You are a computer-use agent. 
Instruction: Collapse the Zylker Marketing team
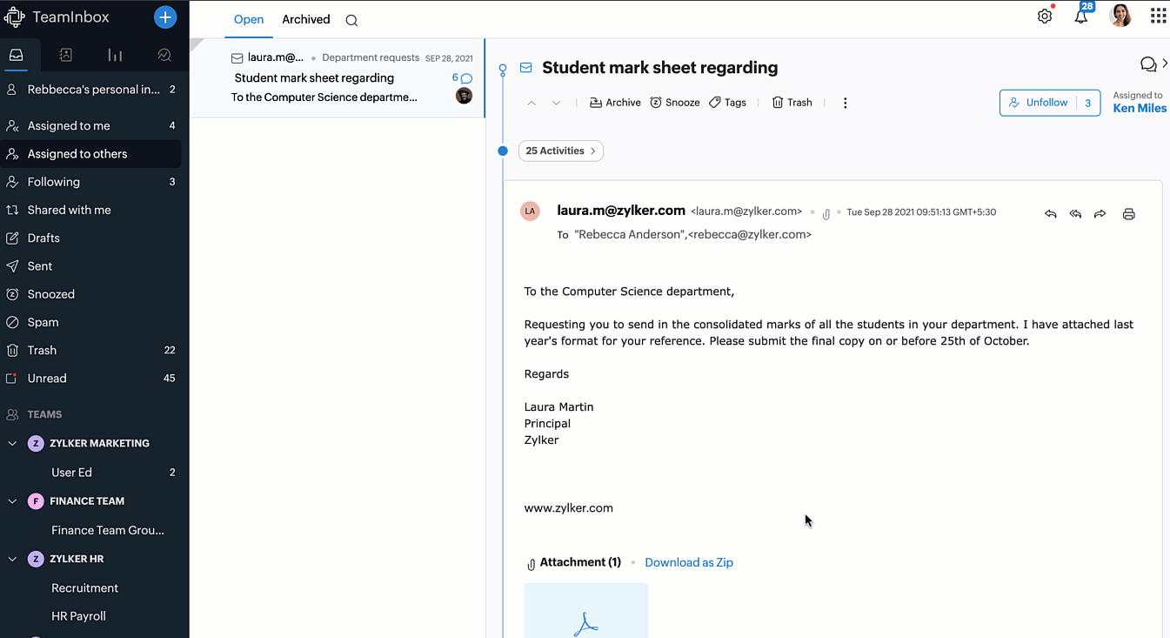point(12,443)
